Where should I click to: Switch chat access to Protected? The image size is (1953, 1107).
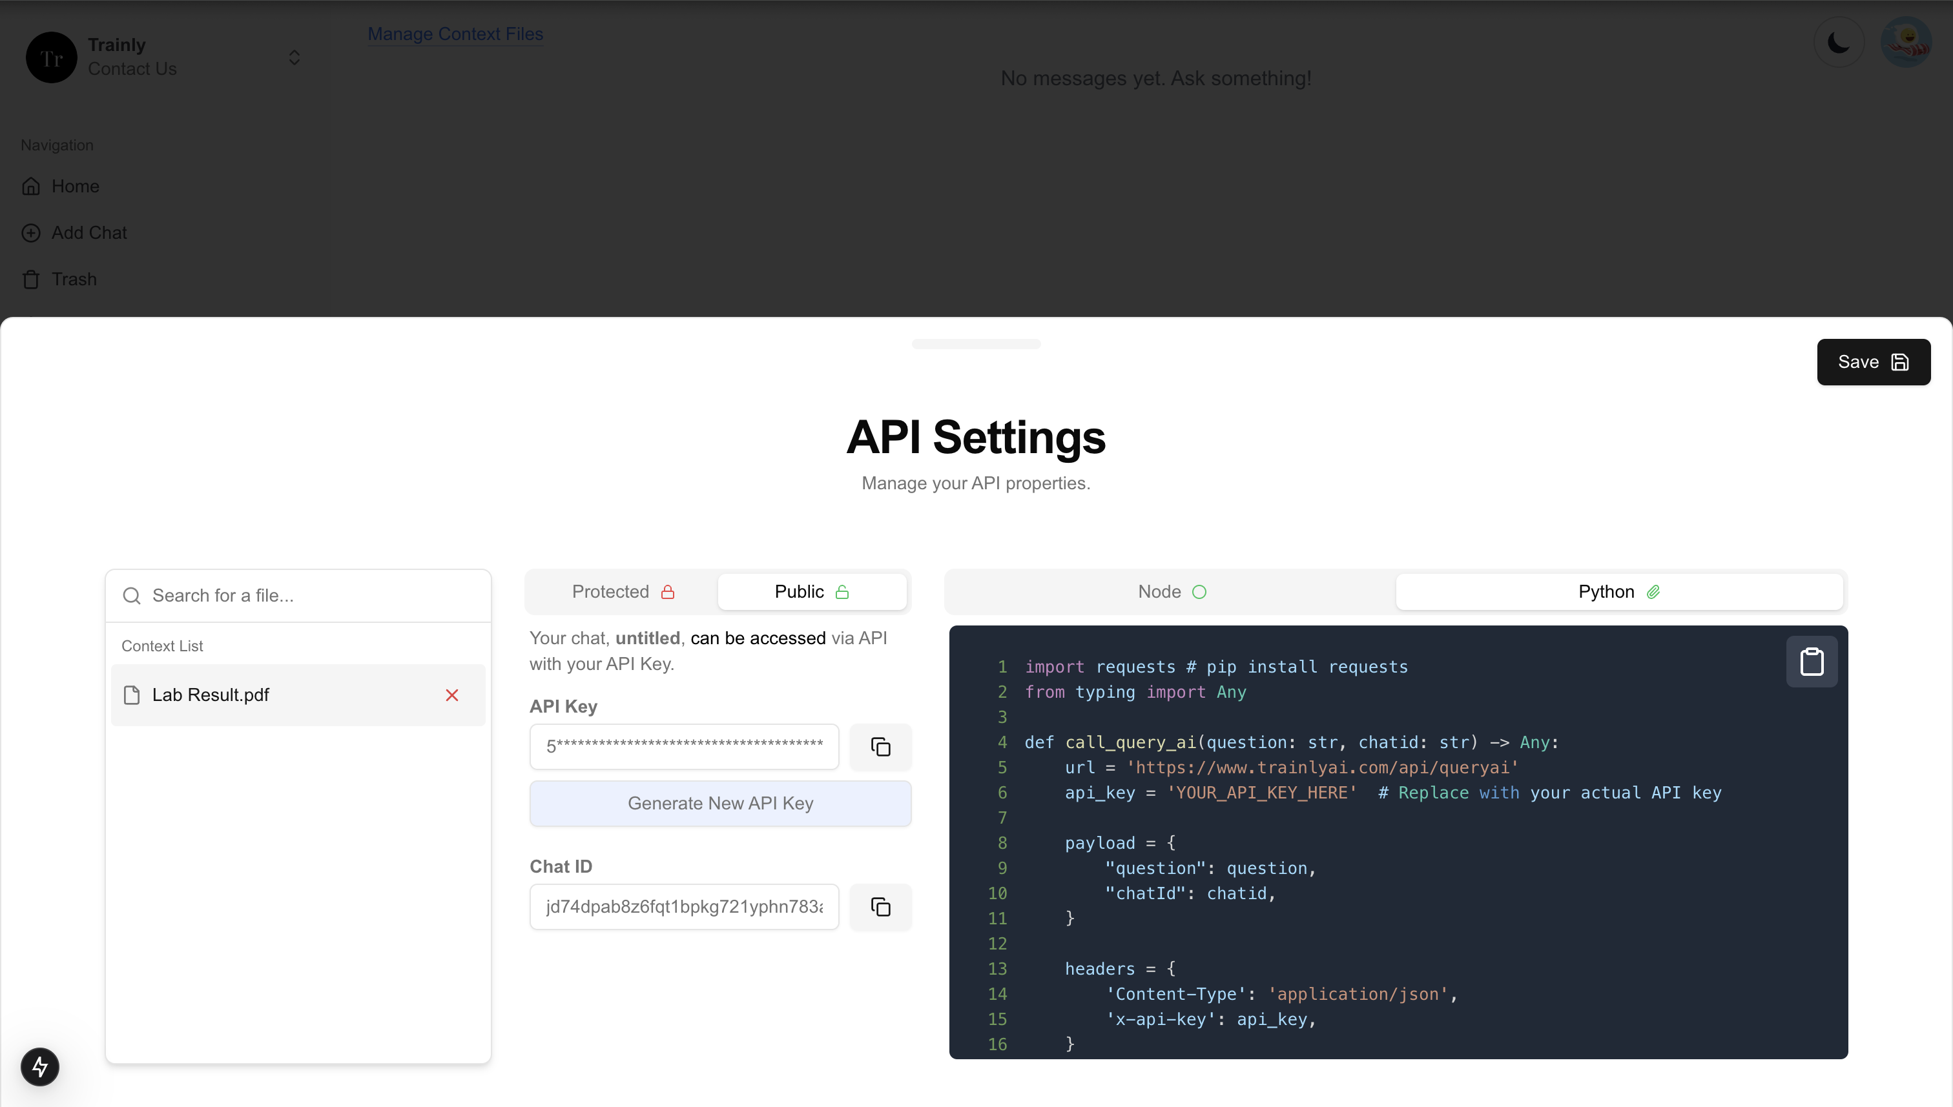pos(622,591)
